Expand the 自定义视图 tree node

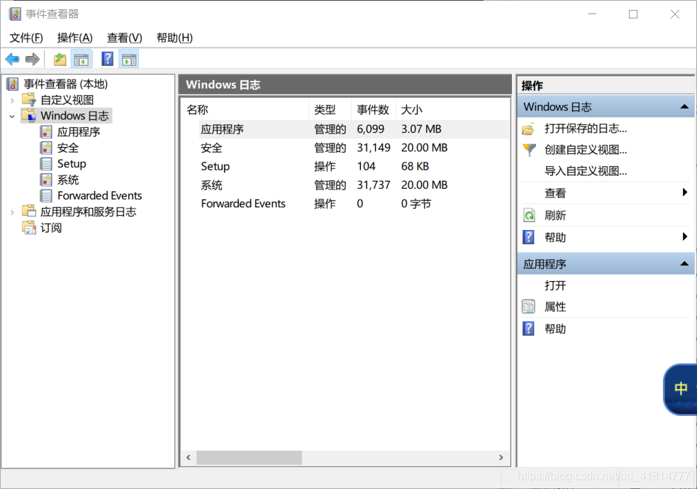pyautogui.click(x=13, y=101)
